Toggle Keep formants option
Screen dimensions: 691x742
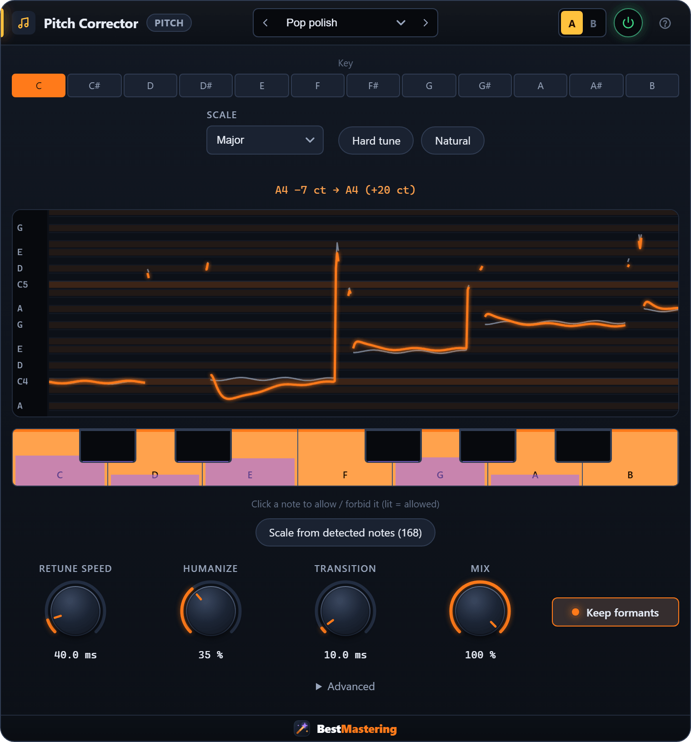click(x=615, y=612)
